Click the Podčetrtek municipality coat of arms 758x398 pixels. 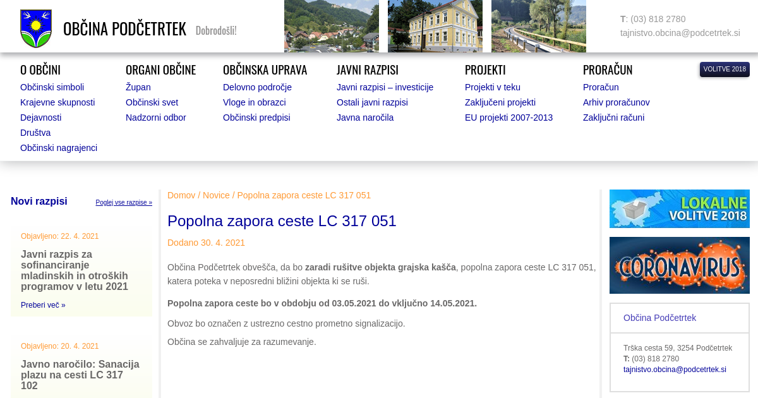coord(36,28)
